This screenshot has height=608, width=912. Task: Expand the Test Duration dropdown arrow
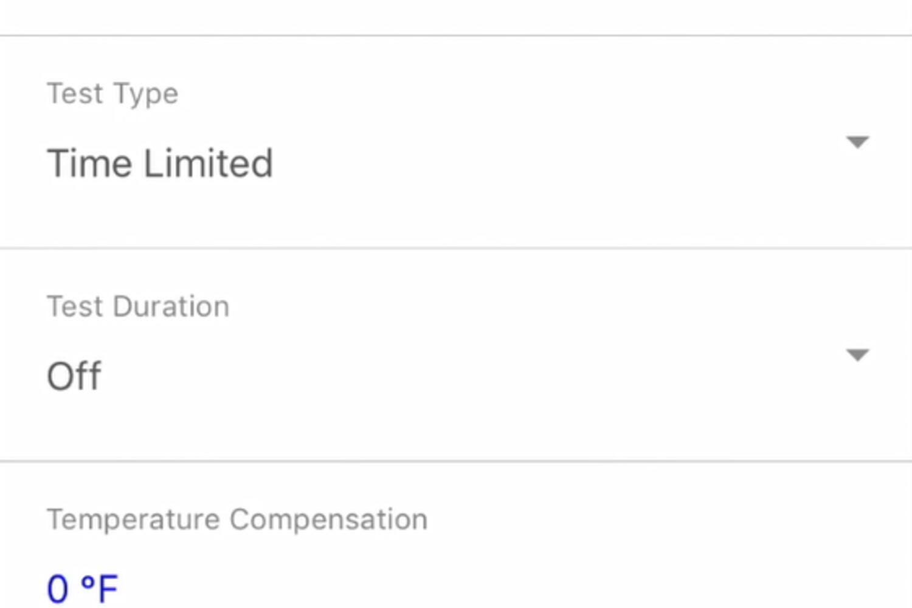857,355
